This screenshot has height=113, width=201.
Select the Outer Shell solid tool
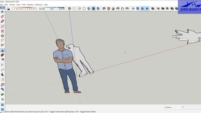(x=153, y=8)
